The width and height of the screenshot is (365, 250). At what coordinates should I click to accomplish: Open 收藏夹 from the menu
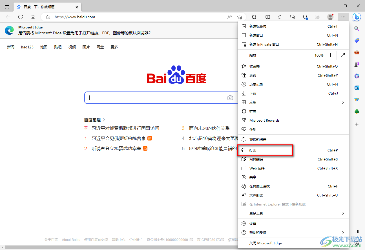tap(293, 66)
